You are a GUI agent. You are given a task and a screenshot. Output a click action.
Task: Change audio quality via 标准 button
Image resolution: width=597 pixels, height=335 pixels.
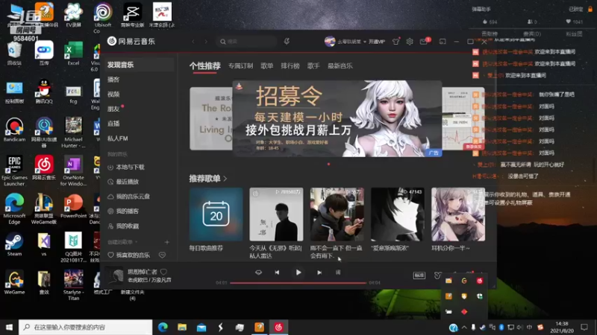pyautogui.click(x=419, y=275)
